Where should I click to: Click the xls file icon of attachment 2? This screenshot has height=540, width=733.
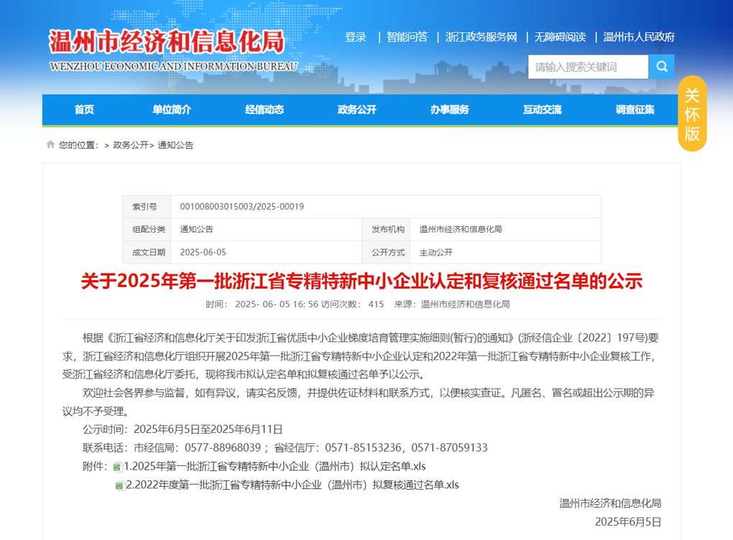point(119,486)
